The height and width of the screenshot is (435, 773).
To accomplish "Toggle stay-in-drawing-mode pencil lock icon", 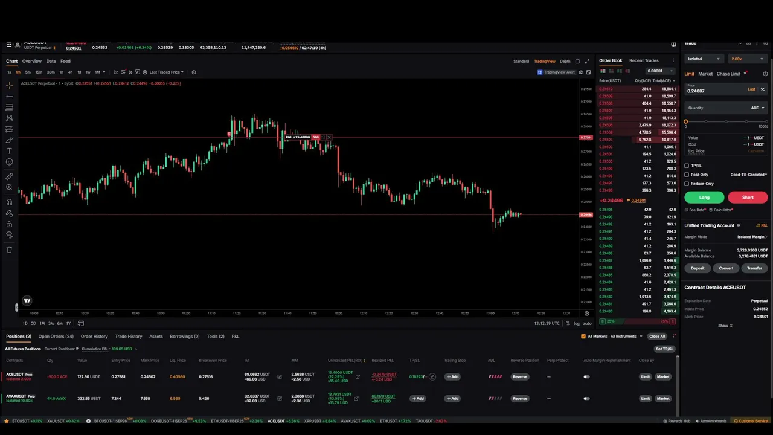I will (x=9, y=213).
